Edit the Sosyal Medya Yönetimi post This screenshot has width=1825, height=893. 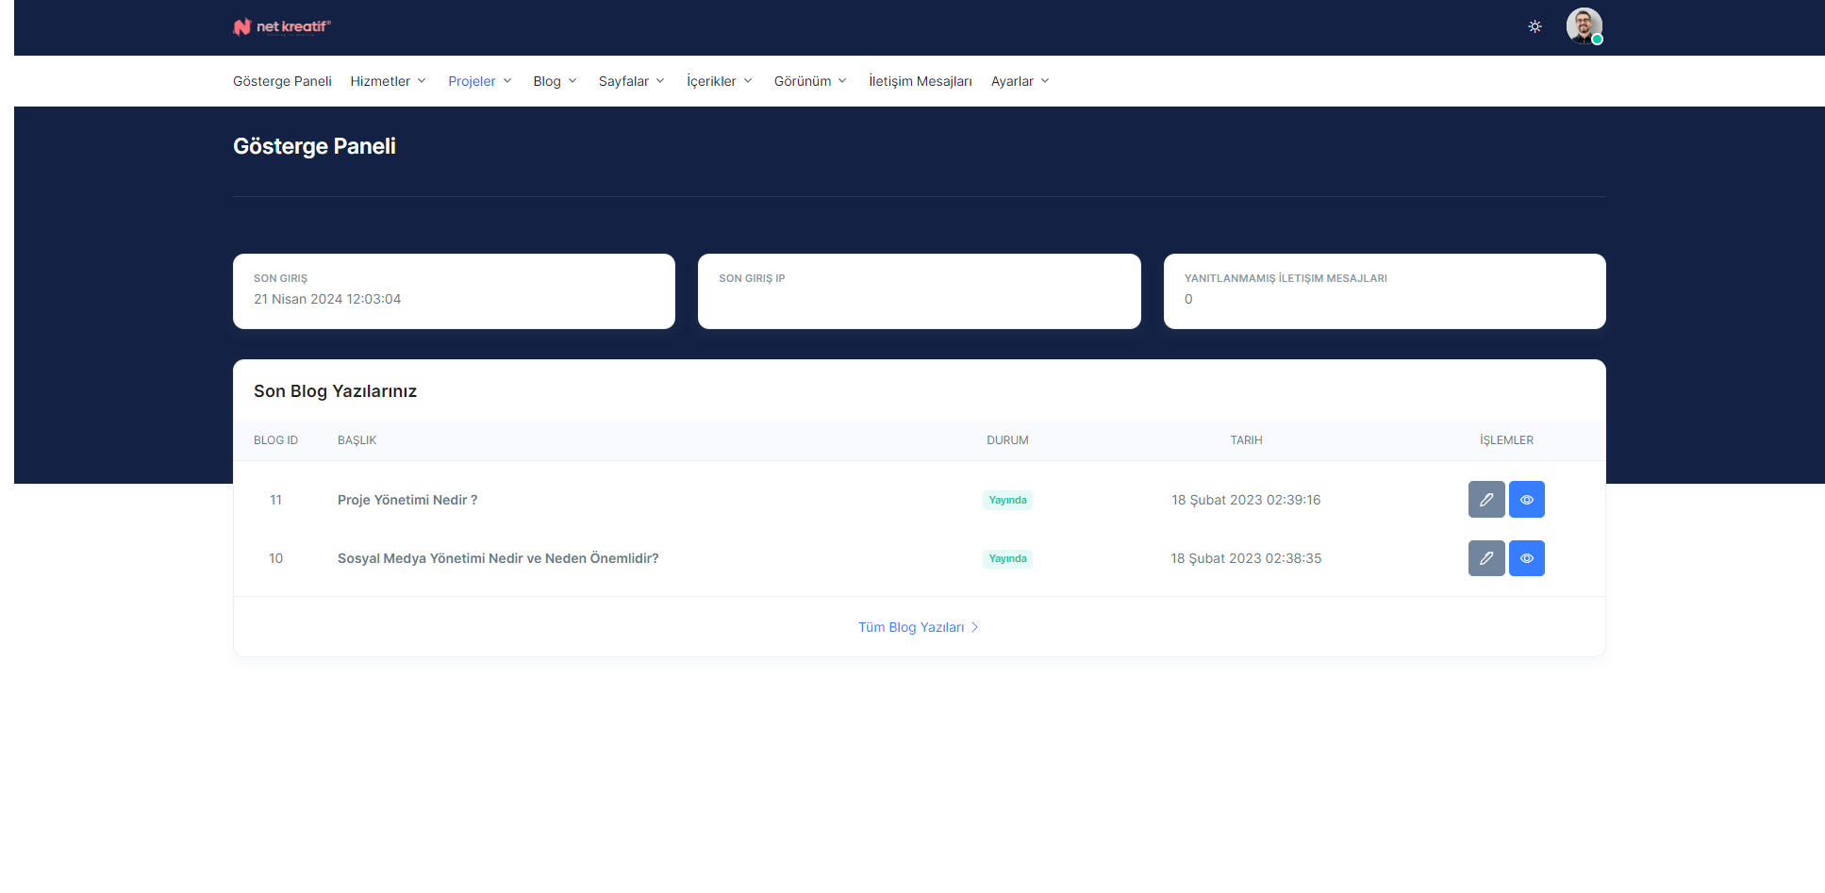tap(1485, 558)
